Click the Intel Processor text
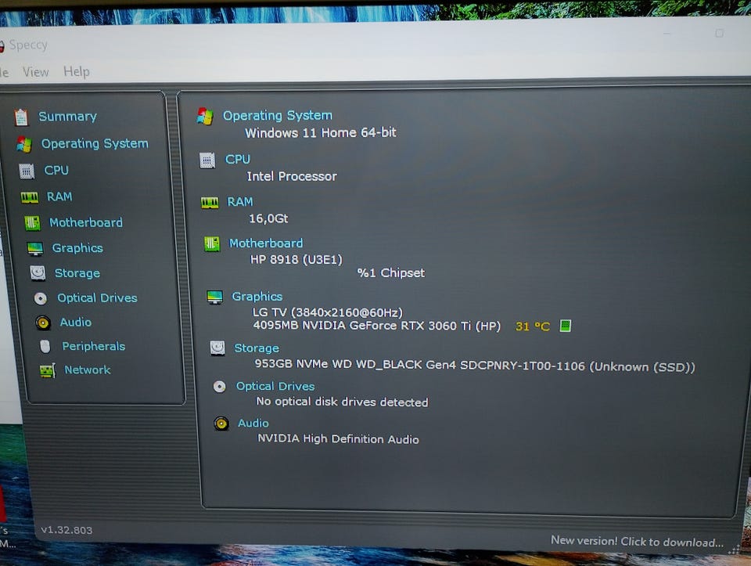This screenshot has width=751, height=566. click(x=292, y=176)
